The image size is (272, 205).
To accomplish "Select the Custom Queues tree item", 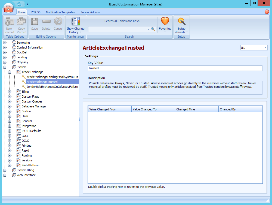I will pyautogui.click(x=32, y=101).
